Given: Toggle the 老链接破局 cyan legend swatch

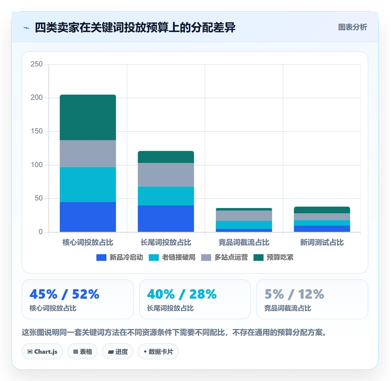Looking at the screenshot, I should (x=154, y=258).
